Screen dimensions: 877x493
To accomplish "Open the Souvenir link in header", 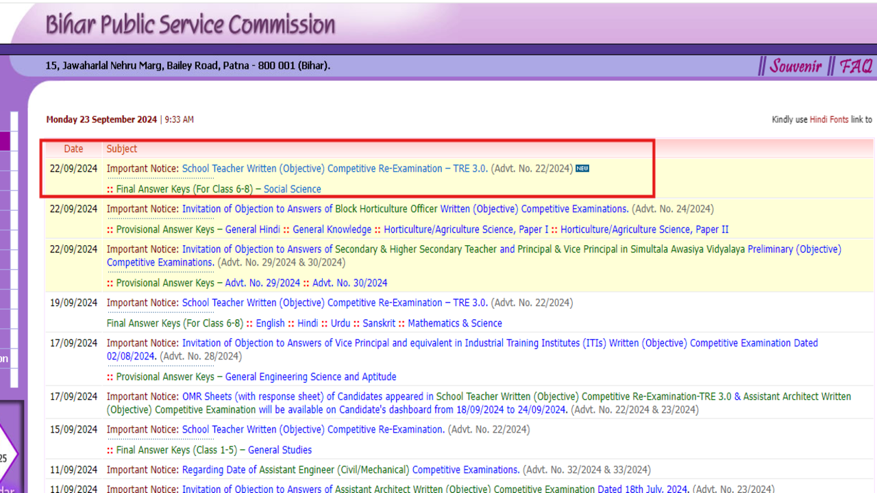I will (795, 66).
